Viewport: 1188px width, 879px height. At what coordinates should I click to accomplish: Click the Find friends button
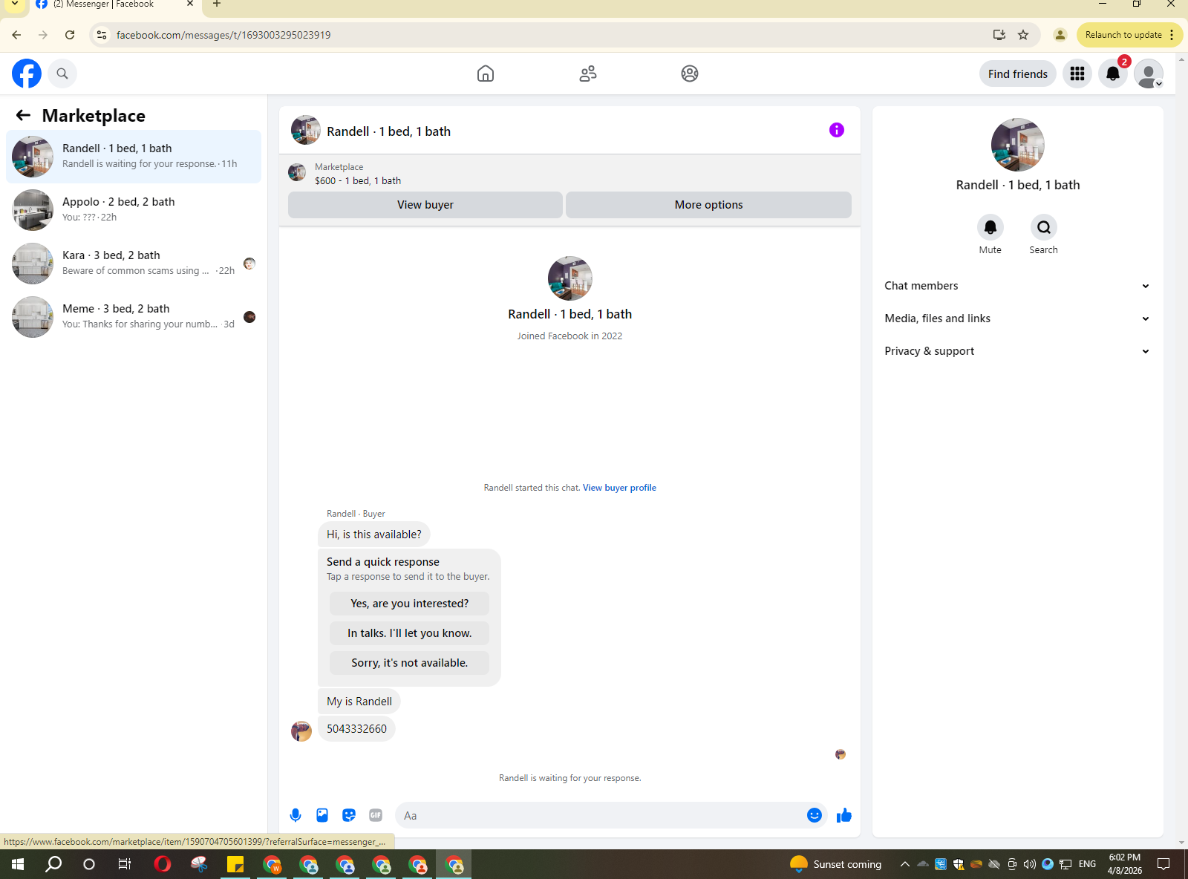[1018, 73]
